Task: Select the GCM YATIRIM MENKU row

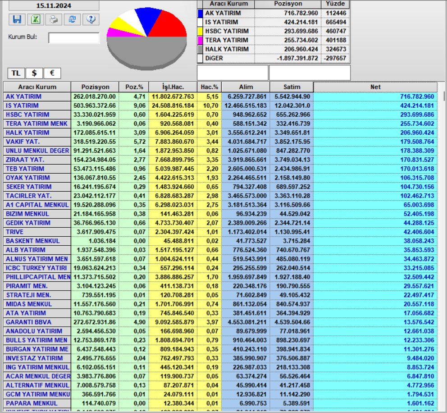Action: 220,395
